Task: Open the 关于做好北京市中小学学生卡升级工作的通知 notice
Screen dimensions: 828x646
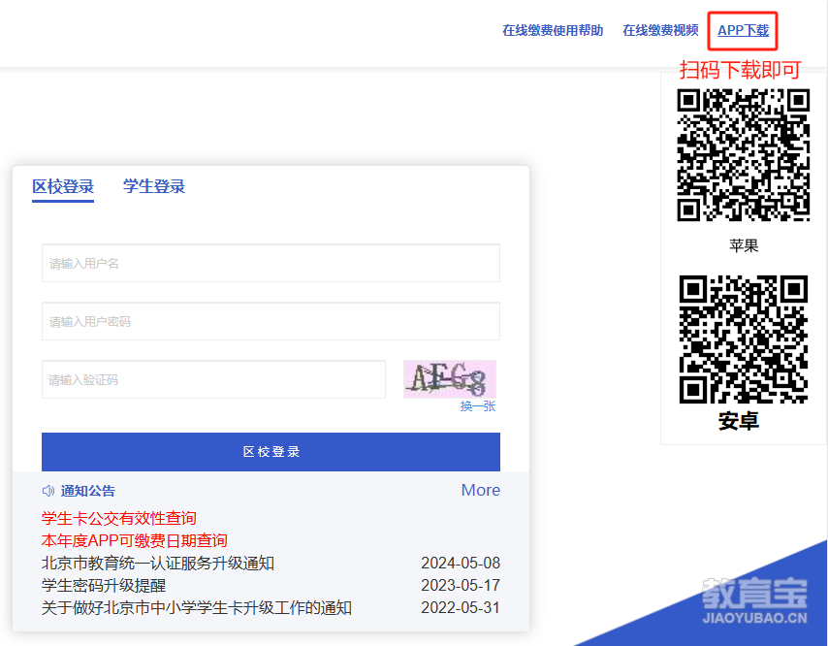Action: click(x=197, y=607)
